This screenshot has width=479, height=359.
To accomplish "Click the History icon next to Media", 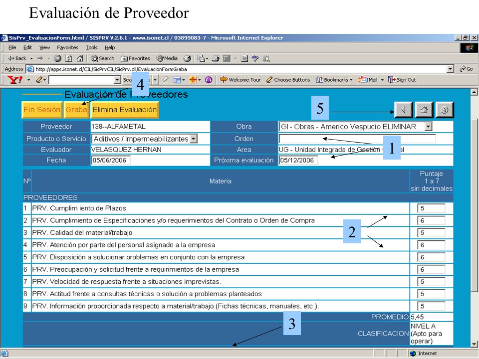I will [x=187, y=58].
